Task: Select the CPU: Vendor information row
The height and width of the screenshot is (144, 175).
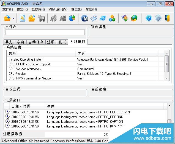Action: pos(85,69)
